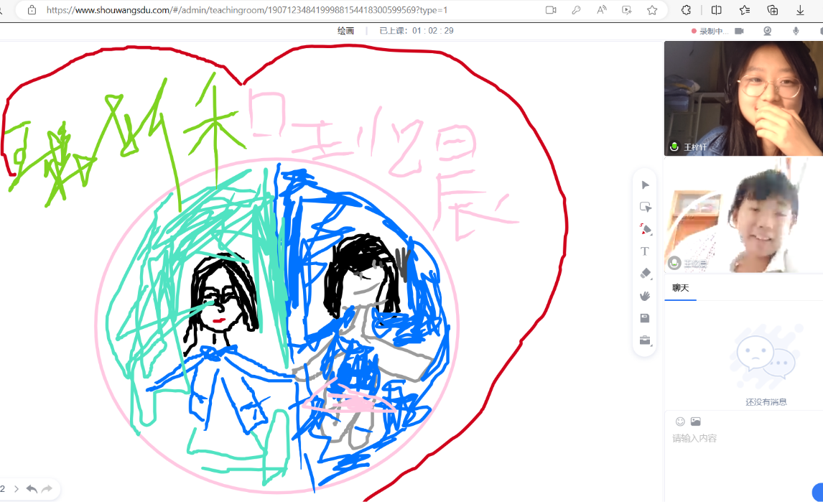Activate the Text tool in whiteboard toolbar
Viewport: 823px width, 502px height.
pos(645,251)
